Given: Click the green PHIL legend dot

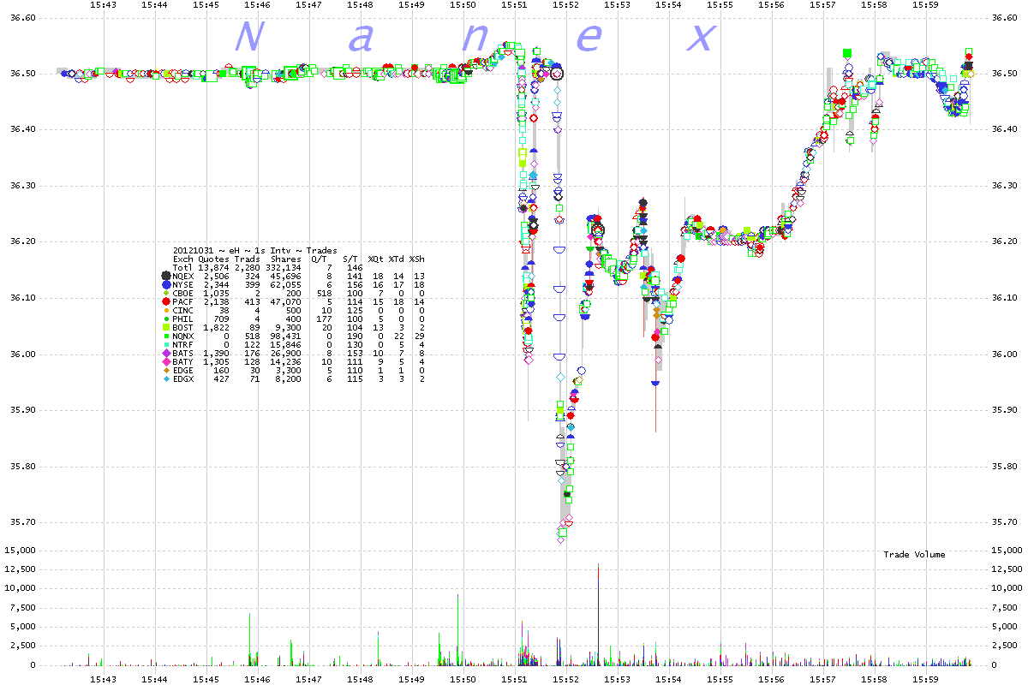Looking at the screenshot, I should point(165,319).
